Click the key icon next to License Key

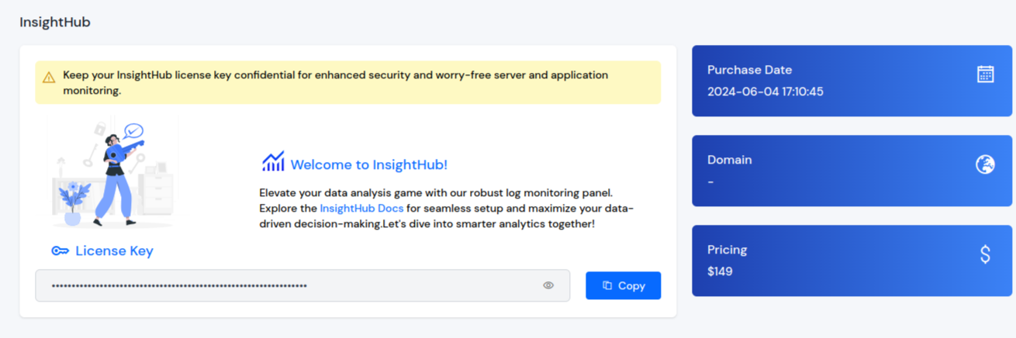point(60,250)
